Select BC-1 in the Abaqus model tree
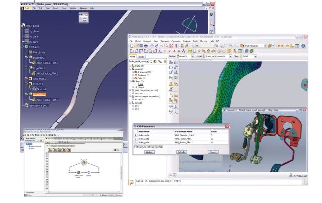This screenshot has width=322, height=203. click(x=137, y=106)
